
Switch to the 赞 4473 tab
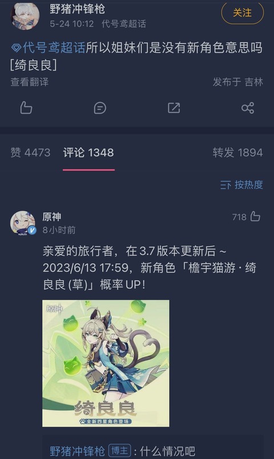30,152
